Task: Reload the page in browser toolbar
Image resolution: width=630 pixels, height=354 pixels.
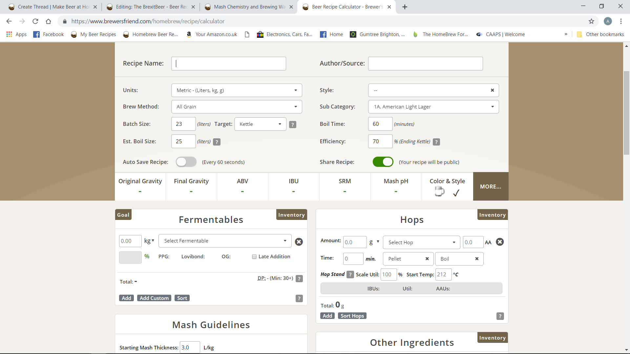Action: click(35, 21)
